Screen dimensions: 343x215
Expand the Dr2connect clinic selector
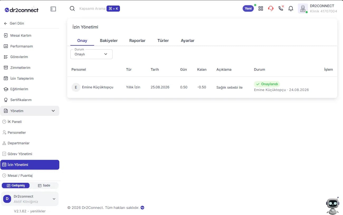[x=30, y=199]
